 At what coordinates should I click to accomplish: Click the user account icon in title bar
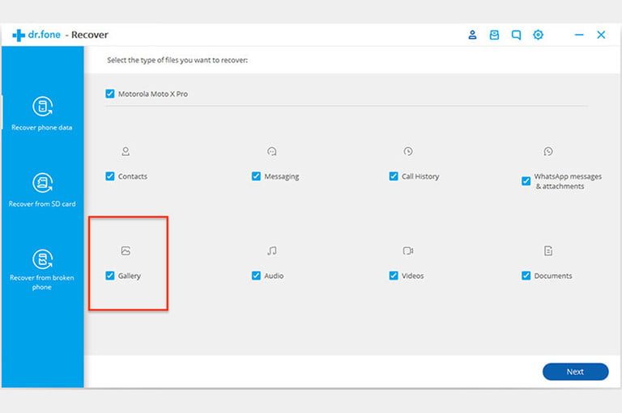[472, 35]
